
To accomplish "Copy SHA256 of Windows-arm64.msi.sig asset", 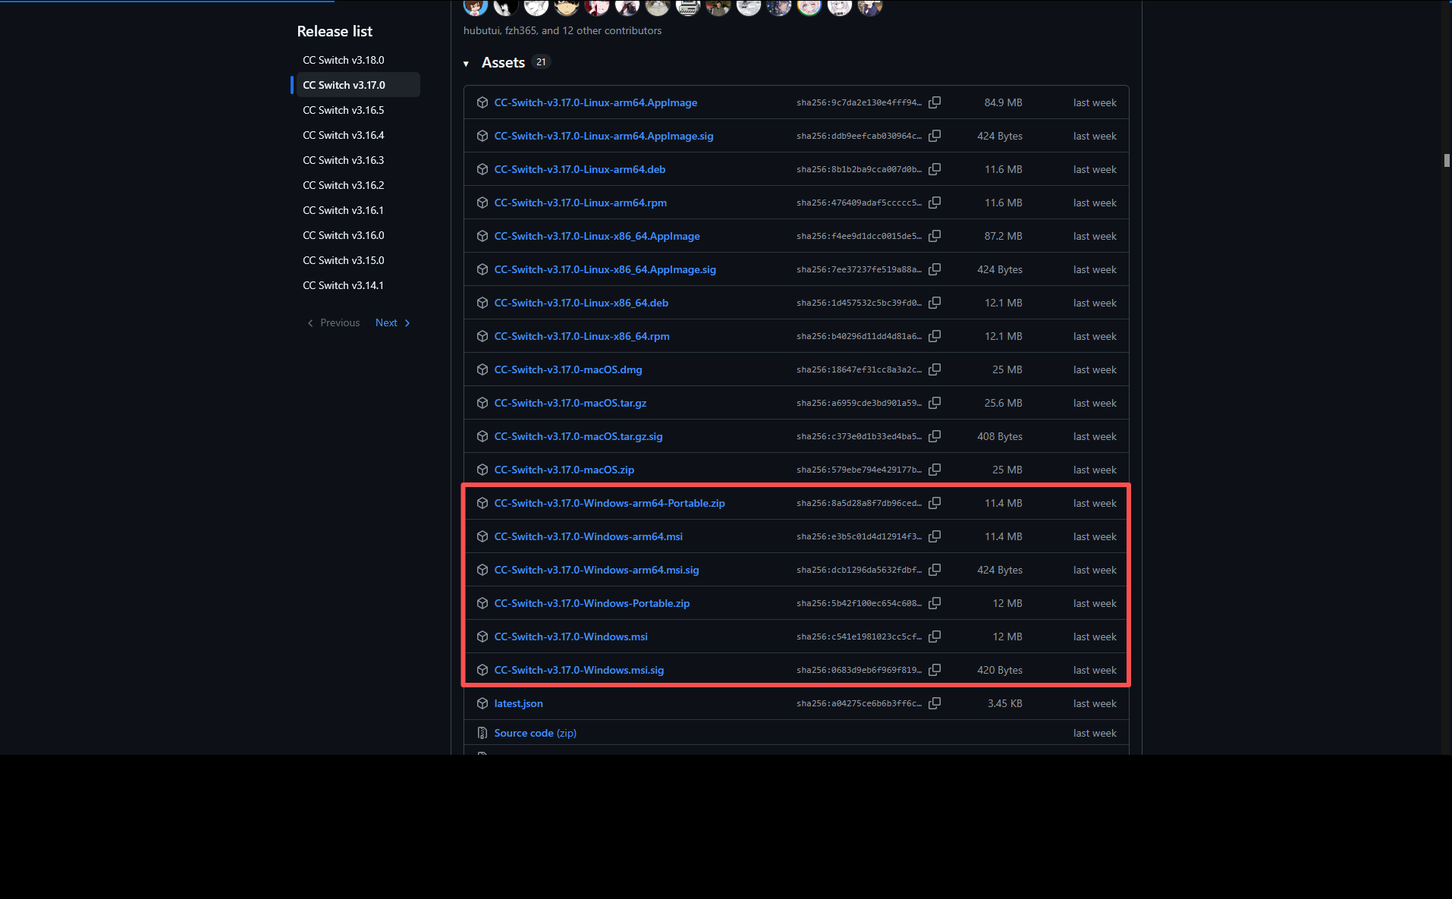I will 935,570.
